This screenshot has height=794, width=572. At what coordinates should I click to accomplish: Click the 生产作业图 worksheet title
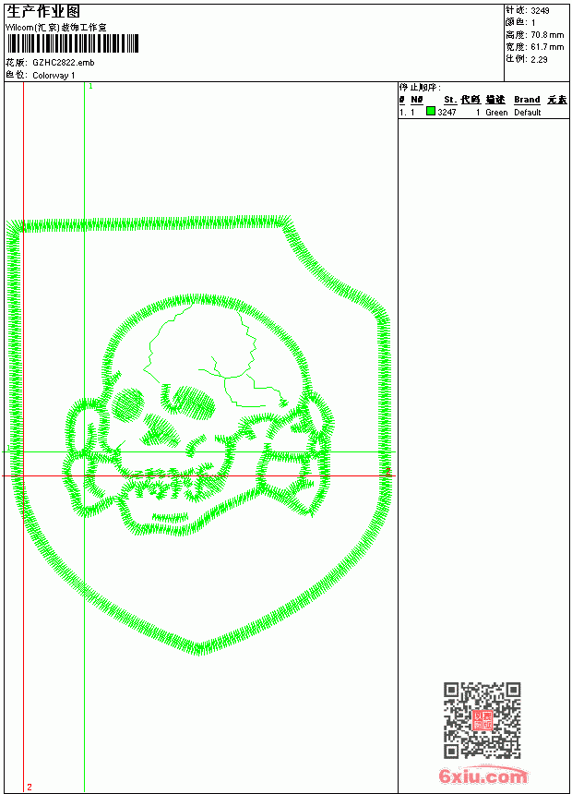(x=43, y=11)
